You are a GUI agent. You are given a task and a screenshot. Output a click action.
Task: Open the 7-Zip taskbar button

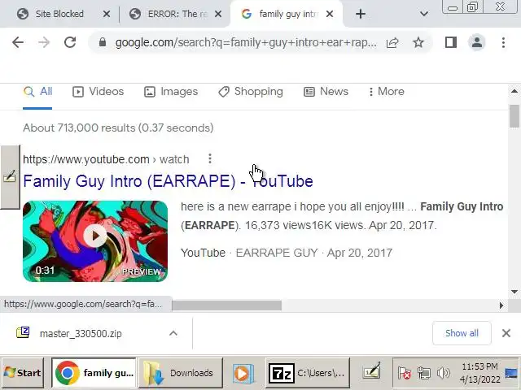(x=308, y=373)
